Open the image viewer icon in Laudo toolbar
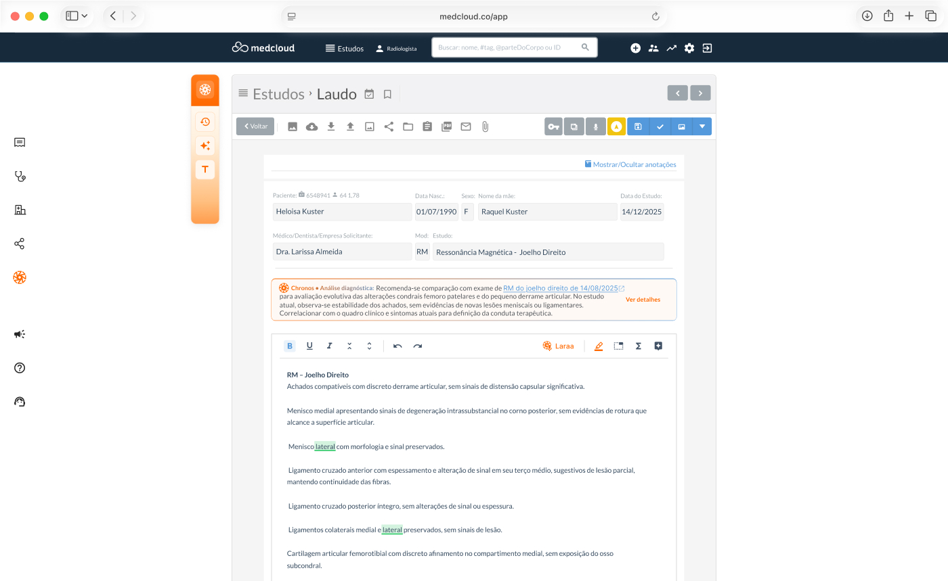The image size is (948, 581). pyautogui.click(x=293, y=126)
